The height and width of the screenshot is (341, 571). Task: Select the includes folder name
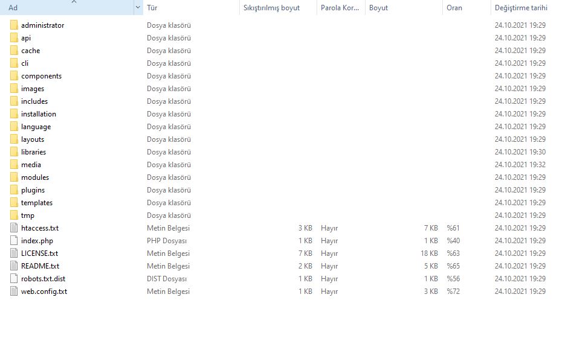[x=34, y=101]
